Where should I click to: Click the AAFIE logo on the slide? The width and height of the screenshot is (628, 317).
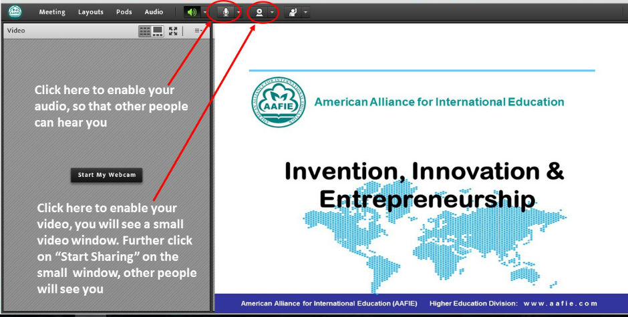pyautogui.click(x=279, y=102)
